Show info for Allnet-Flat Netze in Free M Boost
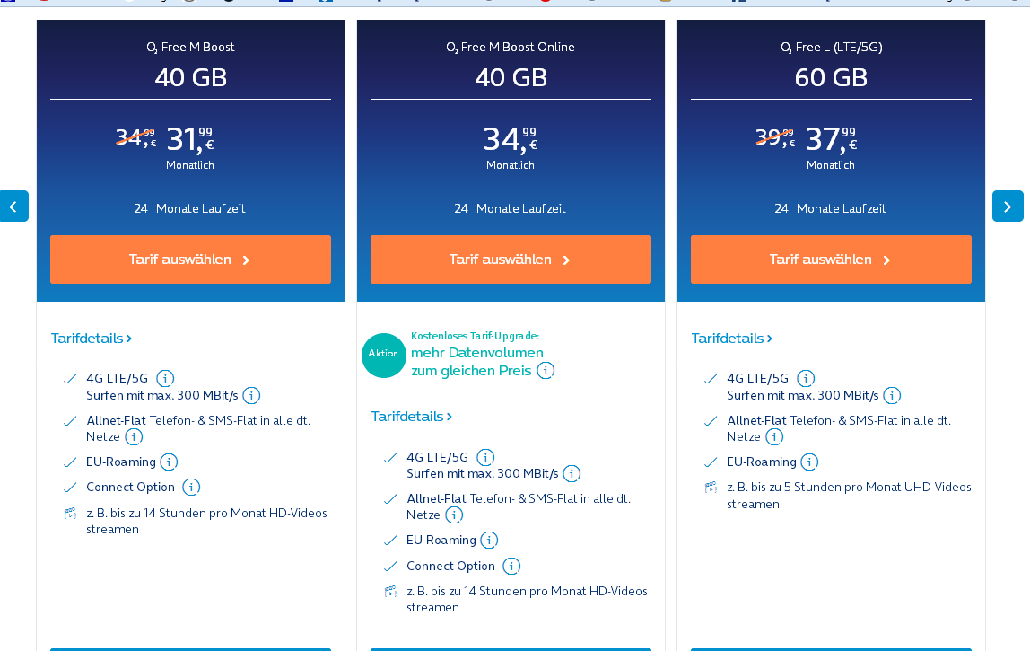 point(134,436)
